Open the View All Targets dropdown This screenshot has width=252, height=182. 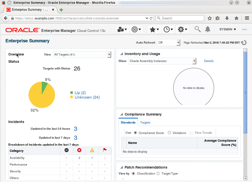tap(82, 55)
